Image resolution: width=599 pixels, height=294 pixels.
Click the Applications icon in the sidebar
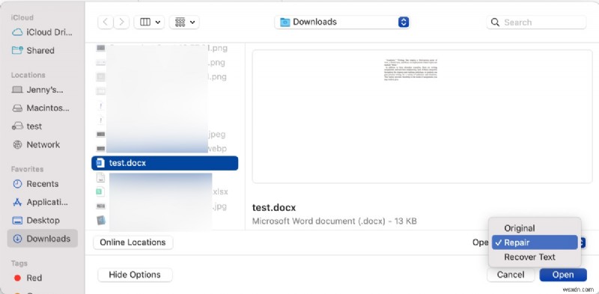(17, 203)
